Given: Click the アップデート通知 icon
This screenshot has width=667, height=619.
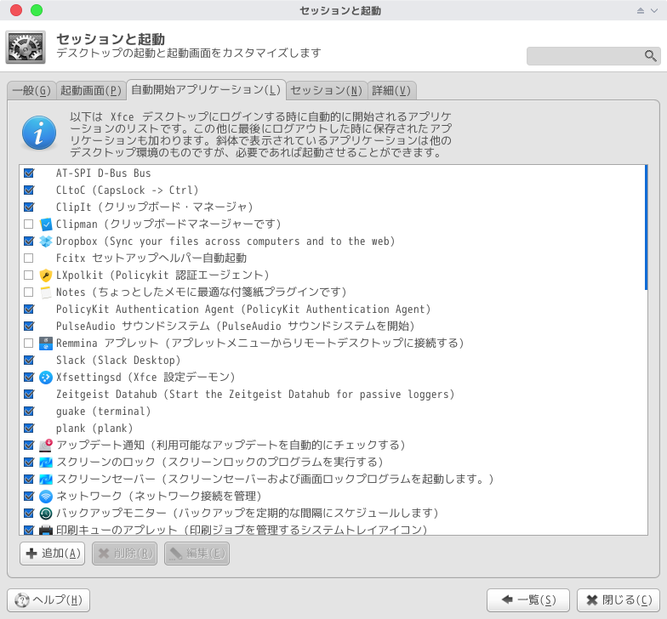Looking at the screenshot, I should 46,446.
